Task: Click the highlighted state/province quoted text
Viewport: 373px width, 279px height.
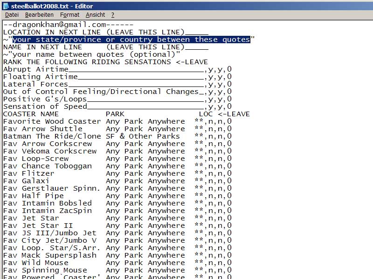Action: click(x=131, y=40)
